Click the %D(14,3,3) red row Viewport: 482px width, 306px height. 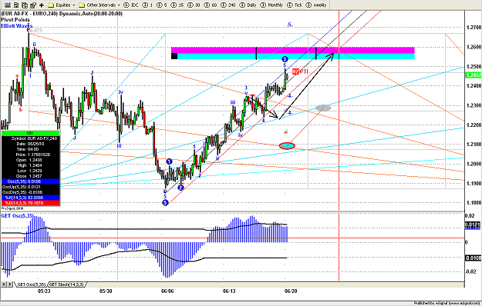(30, 203)
